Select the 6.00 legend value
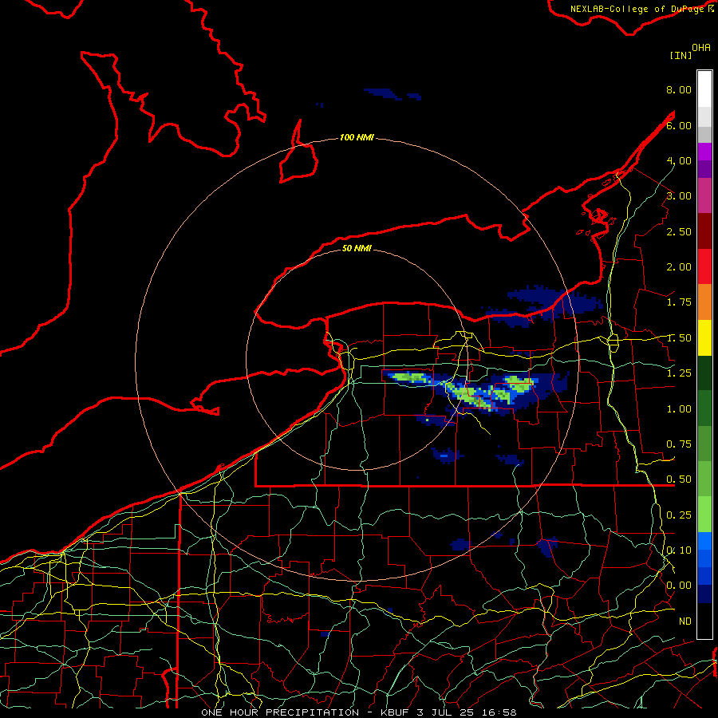Viewport: 718px width, 718px height. click(x=679, y=125)
